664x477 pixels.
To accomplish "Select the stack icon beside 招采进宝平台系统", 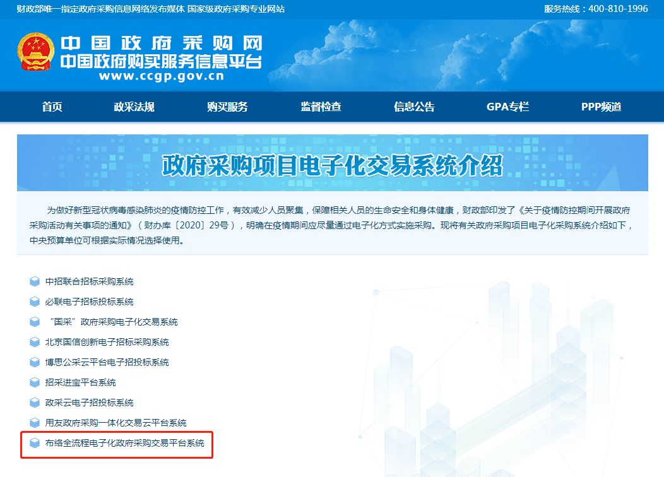I will pos(35,382).
